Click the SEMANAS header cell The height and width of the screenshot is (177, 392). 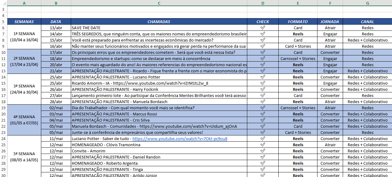pyautogui.click(x=24, y=22)
